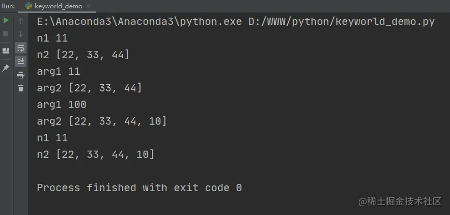
Task: Toggle soft-wrap in console
Action: (21, 48)
